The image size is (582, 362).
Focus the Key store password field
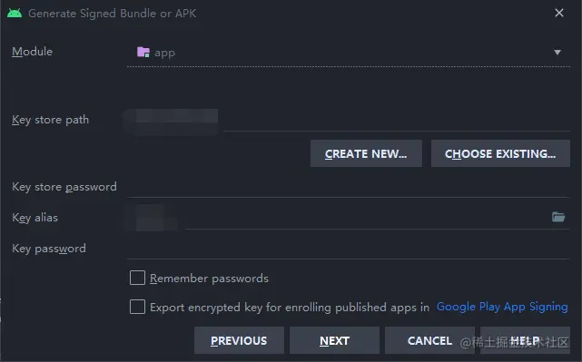(x=348, y=187)
